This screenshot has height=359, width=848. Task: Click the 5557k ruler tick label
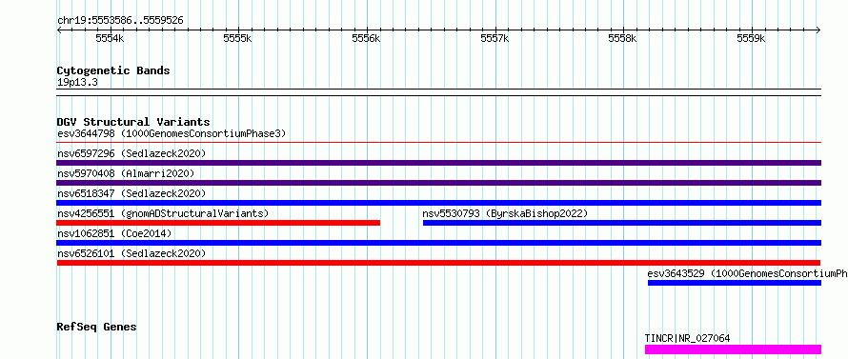tap(495, 38)
